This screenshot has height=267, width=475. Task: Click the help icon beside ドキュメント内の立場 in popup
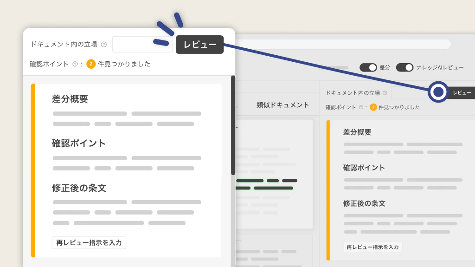(104, 45)
